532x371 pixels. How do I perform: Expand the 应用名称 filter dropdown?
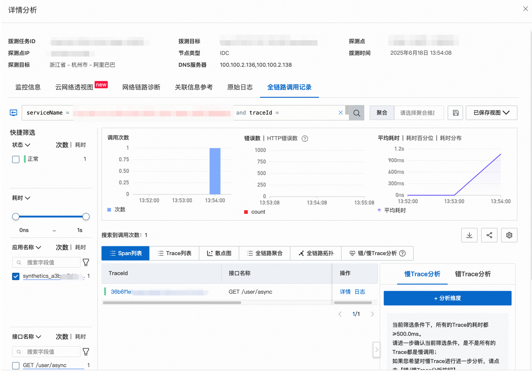click(x=27, y=247)
